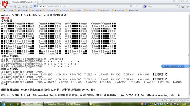The width and height of the screenshot is (190, 106).
Task: Click the undo-close restore arrow icon
Action: (23, 6)
